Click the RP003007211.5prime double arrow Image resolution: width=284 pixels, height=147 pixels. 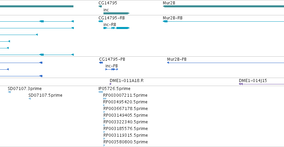tap(105, 99)
